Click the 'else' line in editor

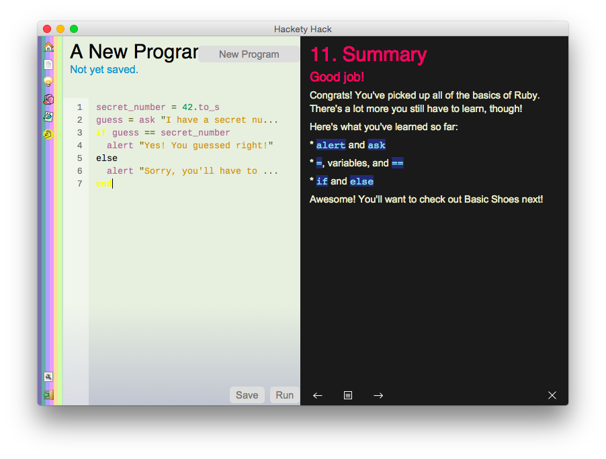107,158
